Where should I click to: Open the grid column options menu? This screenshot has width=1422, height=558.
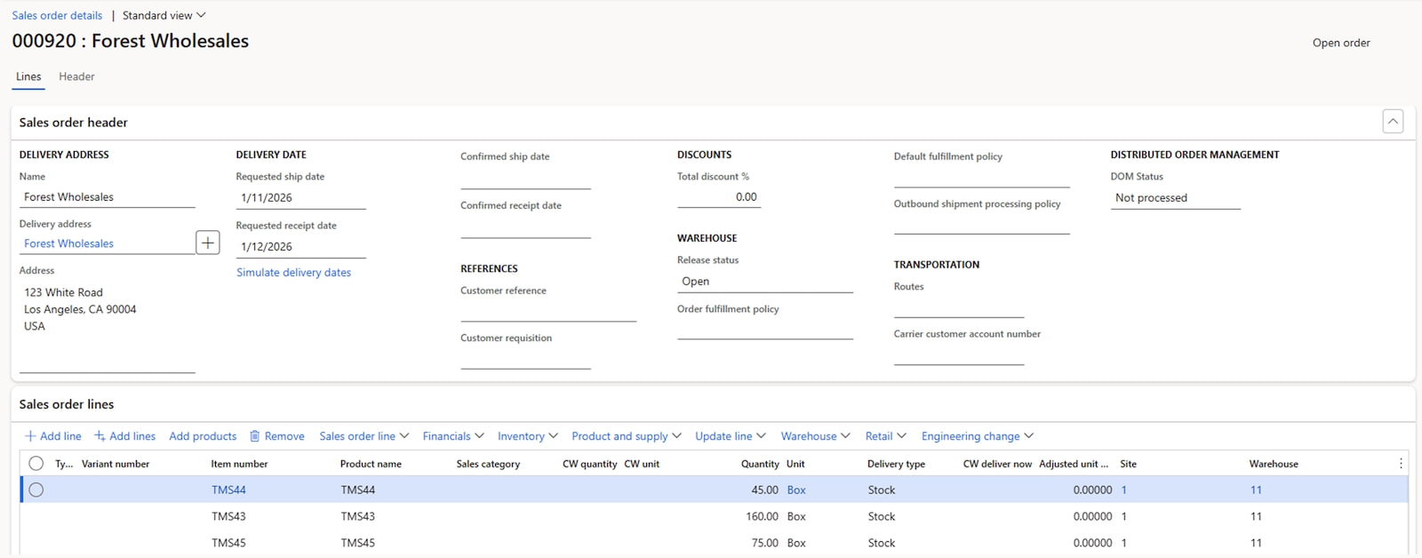pos(1401,464)
